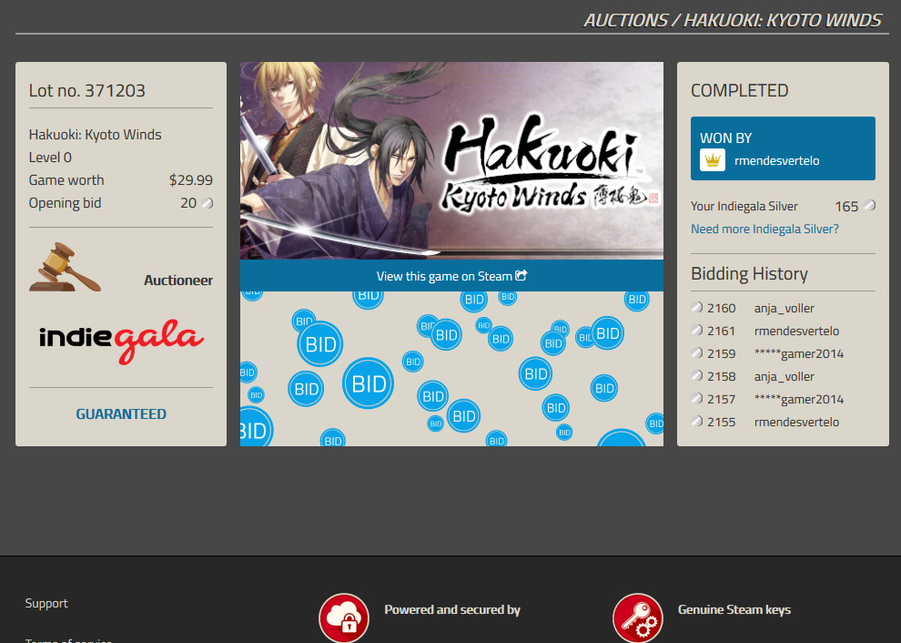Image resolution: width=901 pixels, height=643 pixels.
Task: Click the gold crown winner icon
Action: coord(713,160)
